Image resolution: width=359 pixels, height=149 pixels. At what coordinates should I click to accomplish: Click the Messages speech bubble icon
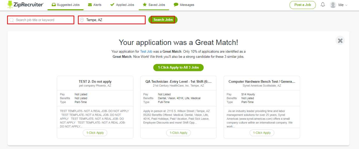click(176, 5)
